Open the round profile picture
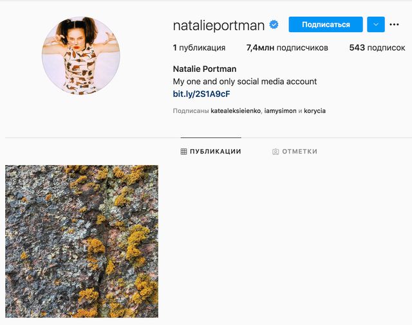Viewport: 412px width, 325px height. pos(81,56)
